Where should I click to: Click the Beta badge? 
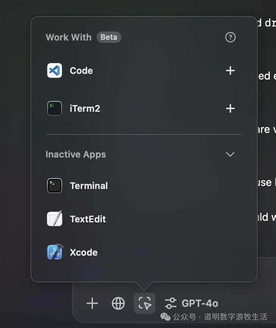pyautogui.click(x=109, y=37)
